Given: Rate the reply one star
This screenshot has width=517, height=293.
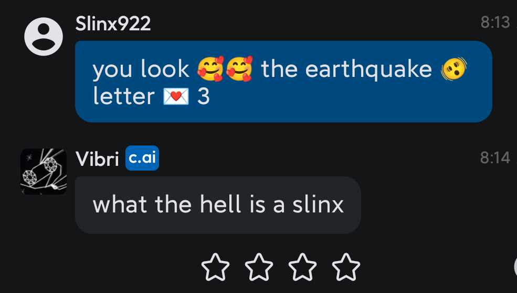Looking at the screenshot, I should tap(215, 267).
